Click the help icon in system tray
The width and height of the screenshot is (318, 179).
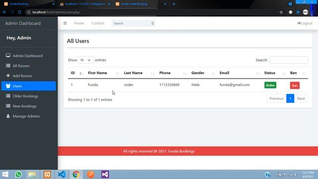[x=267, y=175]
